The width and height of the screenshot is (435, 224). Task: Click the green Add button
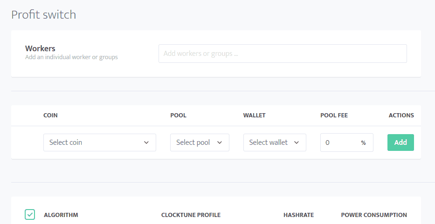(x=400, y=143)
